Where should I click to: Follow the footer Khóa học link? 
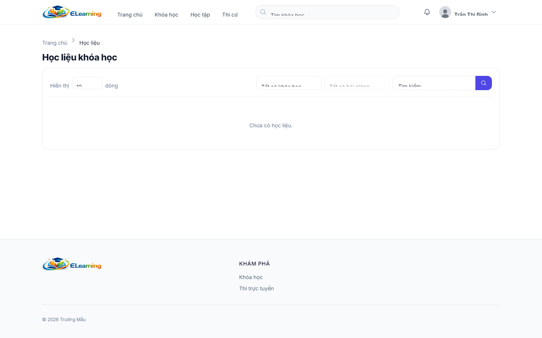(x=251, y=277)
